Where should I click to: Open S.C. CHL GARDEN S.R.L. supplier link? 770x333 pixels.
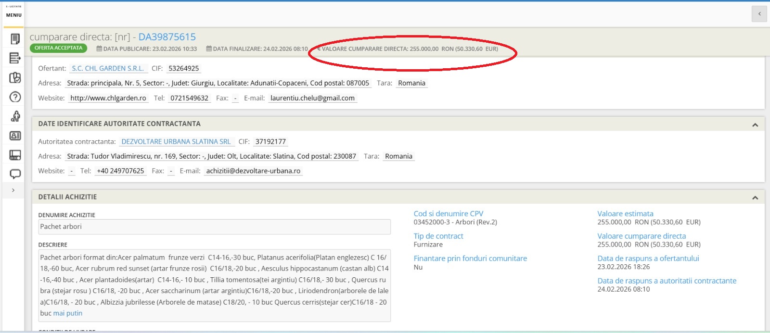(x=108, y=69)
